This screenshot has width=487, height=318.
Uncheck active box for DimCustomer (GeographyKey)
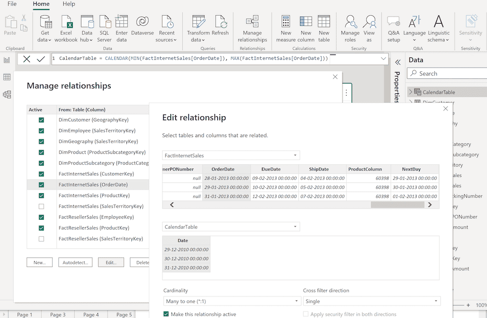click(x=41, y=120)
